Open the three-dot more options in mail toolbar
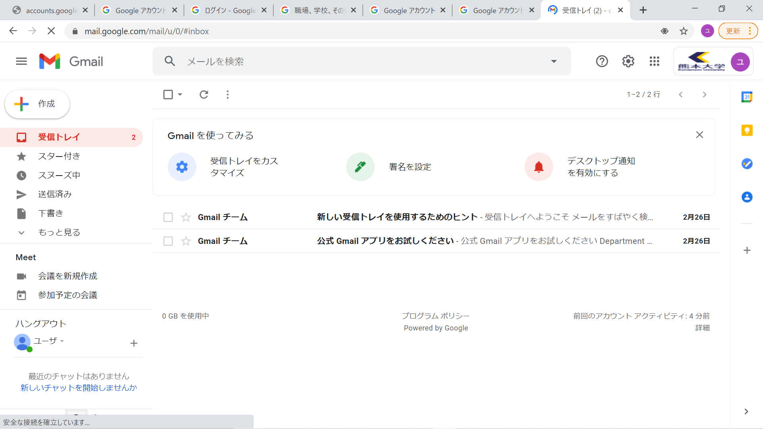 227,95
